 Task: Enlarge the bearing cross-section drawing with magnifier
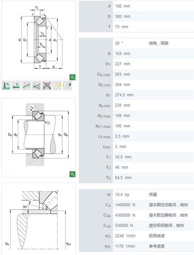pyautogui.click(x=72, y=77)
